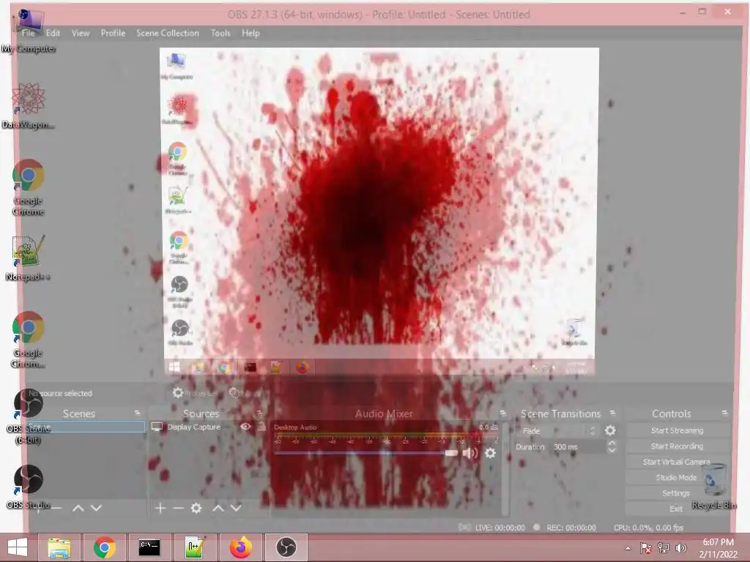Increase transition duration with up arrow

612,443
